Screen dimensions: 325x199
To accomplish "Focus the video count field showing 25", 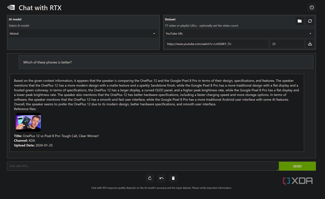I will pyautogui.click(x=286, y=44).
